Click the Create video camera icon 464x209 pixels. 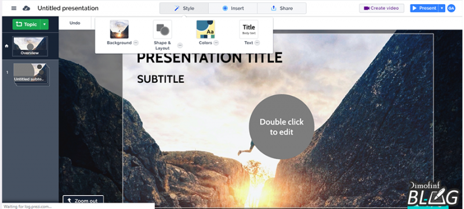367,8
